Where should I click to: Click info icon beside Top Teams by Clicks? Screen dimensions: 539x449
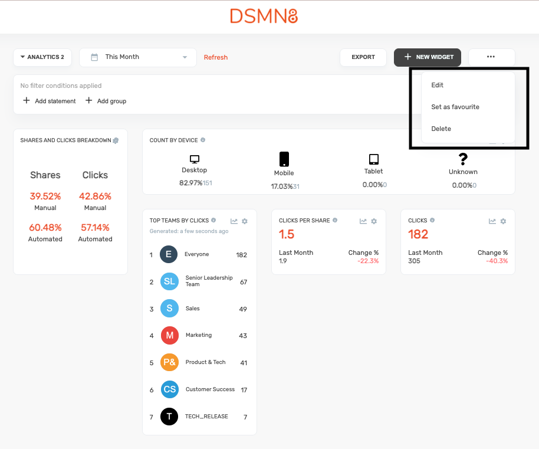(x=213, y=220)
